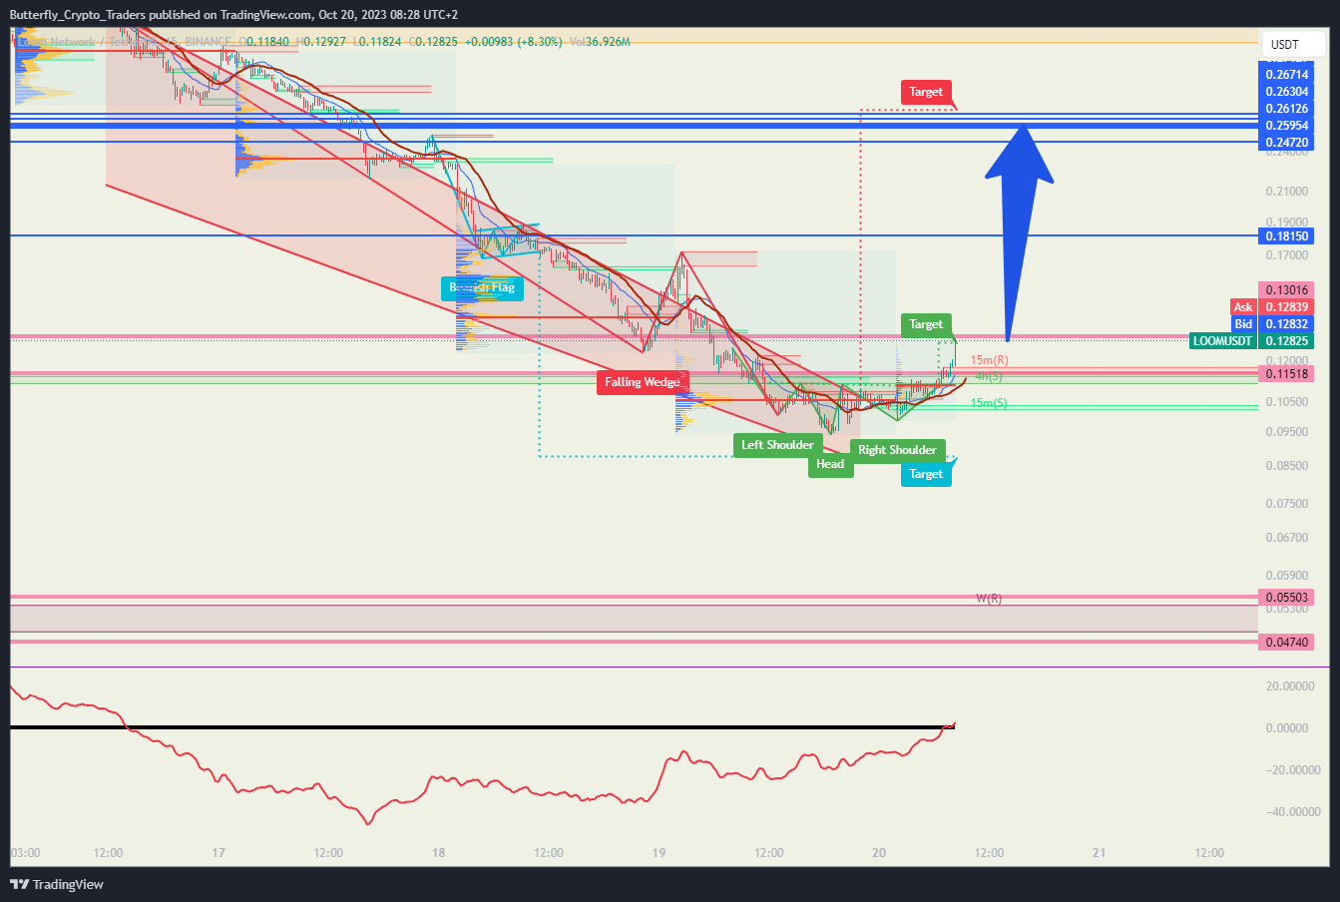
Task: Click date 17 on time axis
Action: pyautogui.click(x=219, y=853)
